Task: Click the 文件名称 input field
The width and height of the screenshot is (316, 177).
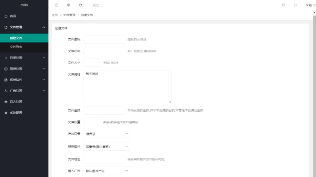Action: coord(104,51)
